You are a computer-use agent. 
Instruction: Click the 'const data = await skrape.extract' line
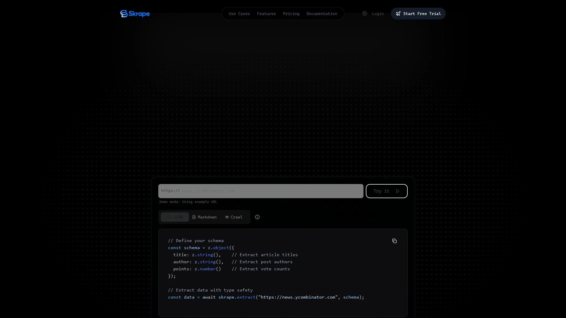click(266, 297)
